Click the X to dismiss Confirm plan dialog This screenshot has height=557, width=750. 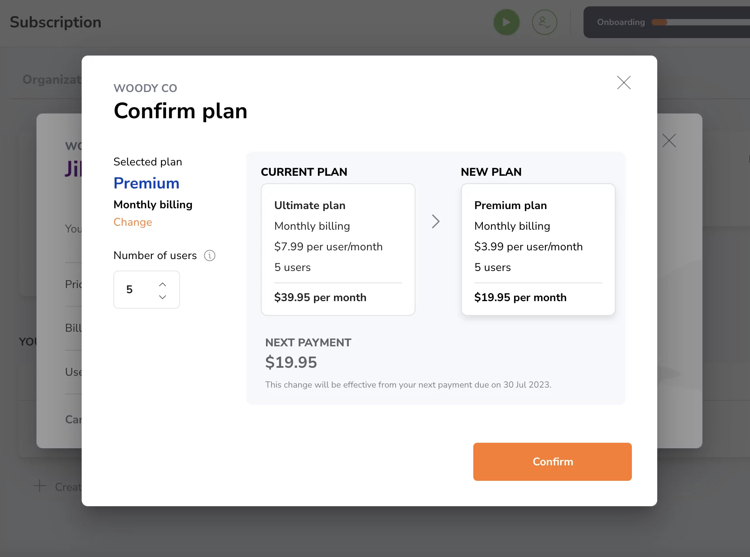pyautogui.click(x=624, y=83)
